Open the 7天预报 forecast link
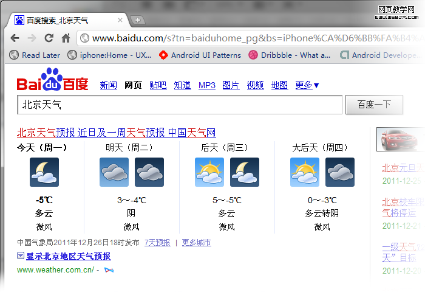This screenshot has width=425, height=292. [157, 243]
